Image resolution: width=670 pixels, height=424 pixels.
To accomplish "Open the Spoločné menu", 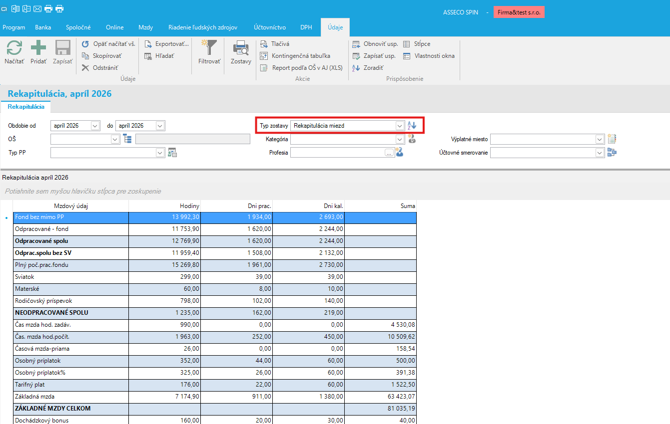I will 78,27.
